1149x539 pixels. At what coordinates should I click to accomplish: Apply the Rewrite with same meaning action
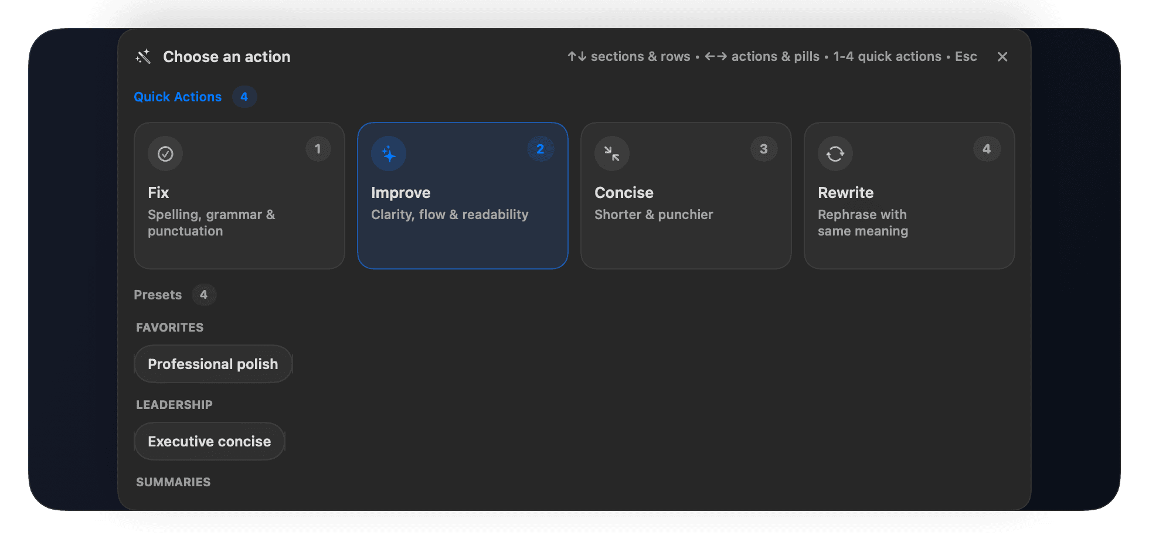point(909,196)
